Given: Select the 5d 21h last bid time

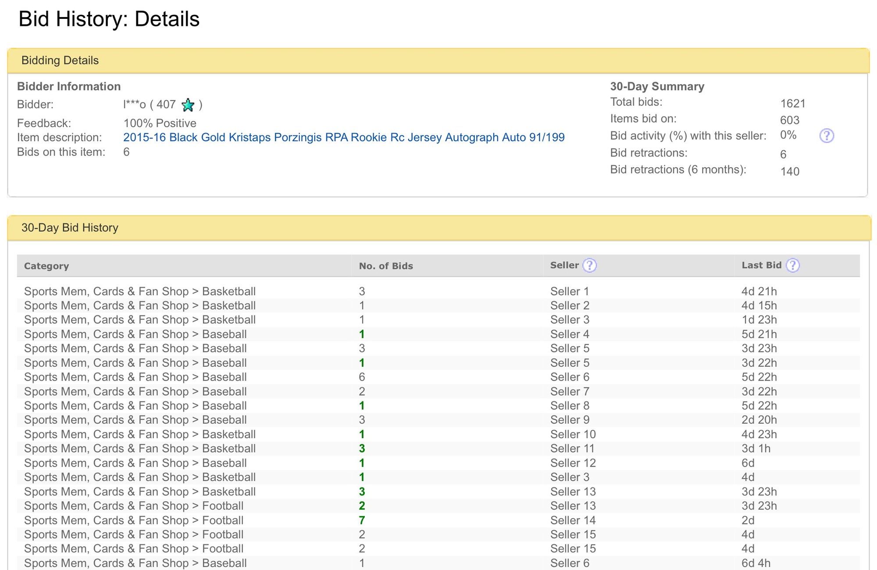Looking at the screenshot, I should click(759, 334).
